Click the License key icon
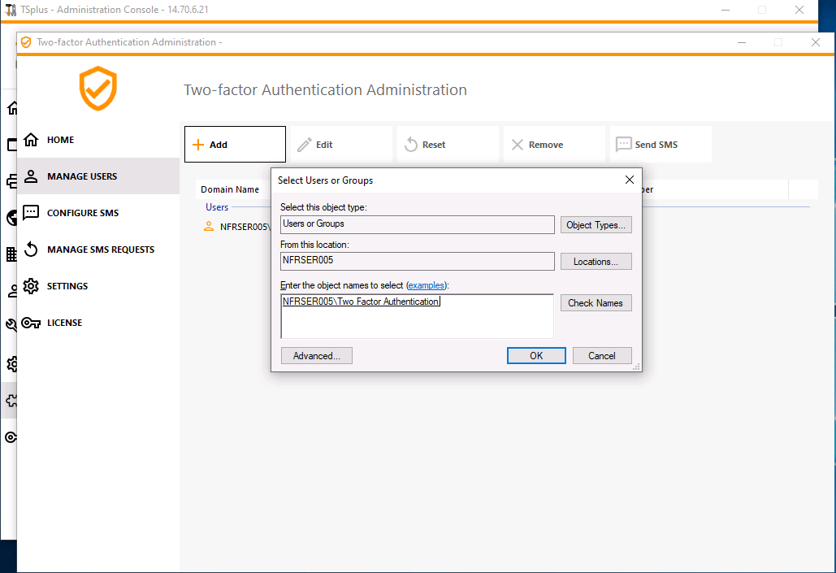The width and height of the screenshot is (836, 573). [31, 323]
